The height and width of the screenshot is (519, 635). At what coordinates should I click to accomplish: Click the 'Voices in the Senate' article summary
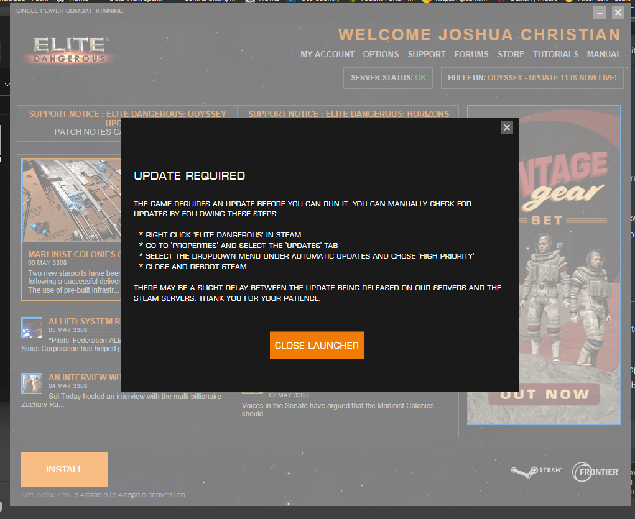coord(338,410)
